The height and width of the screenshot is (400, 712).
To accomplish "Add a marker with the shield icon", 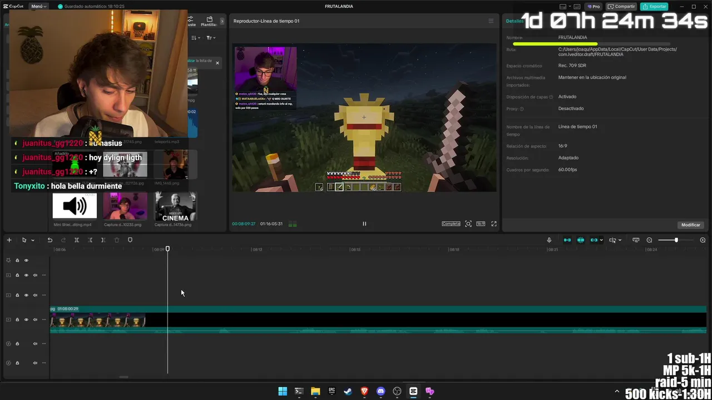I will (130, 240).
